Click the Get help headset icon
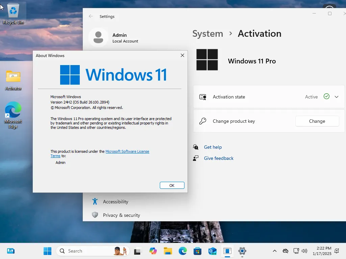 pyautogui.click(x=196, y=147)
